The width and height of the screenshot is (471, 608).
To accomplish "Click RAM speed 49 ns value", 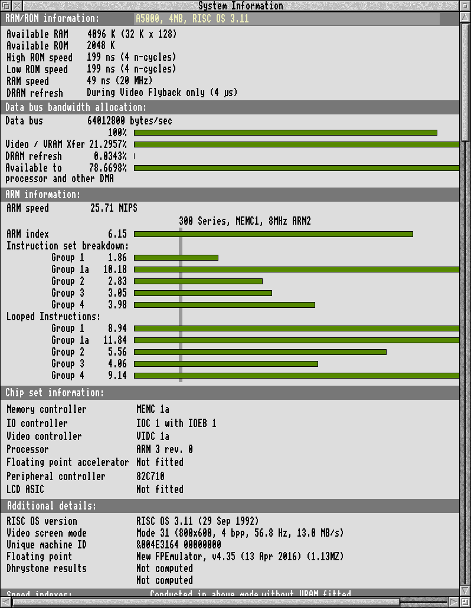I will [x=119, y=81].
